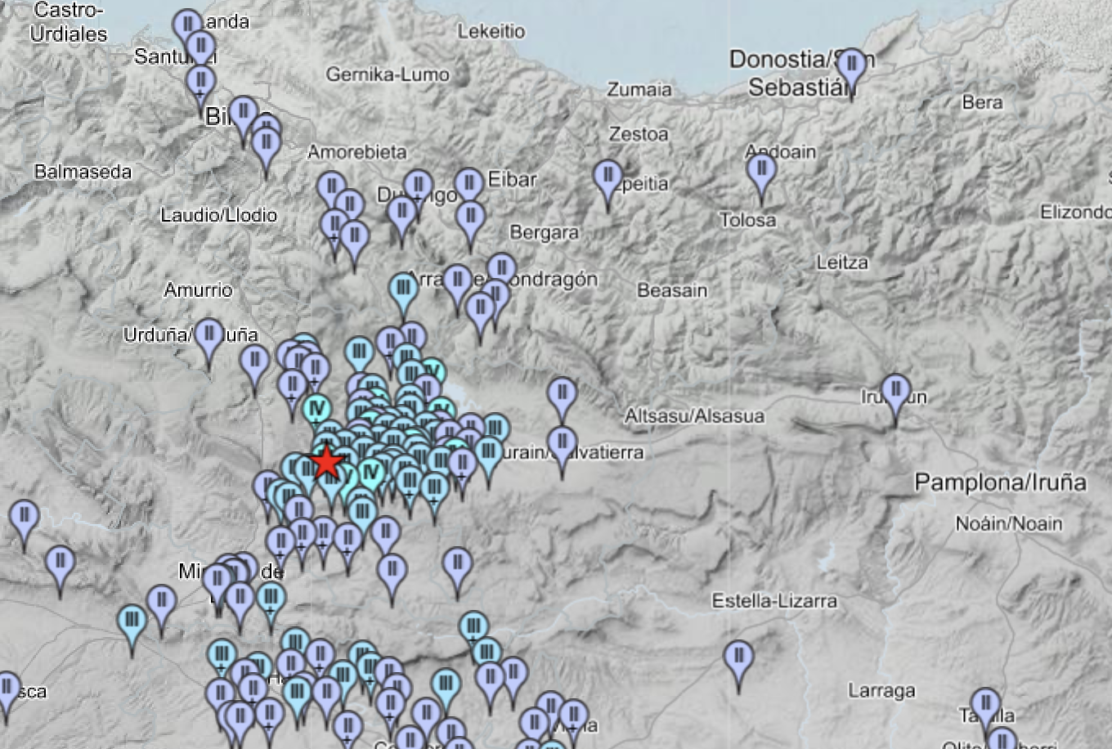Click the II marker just left of Eibar

(469, 186)
